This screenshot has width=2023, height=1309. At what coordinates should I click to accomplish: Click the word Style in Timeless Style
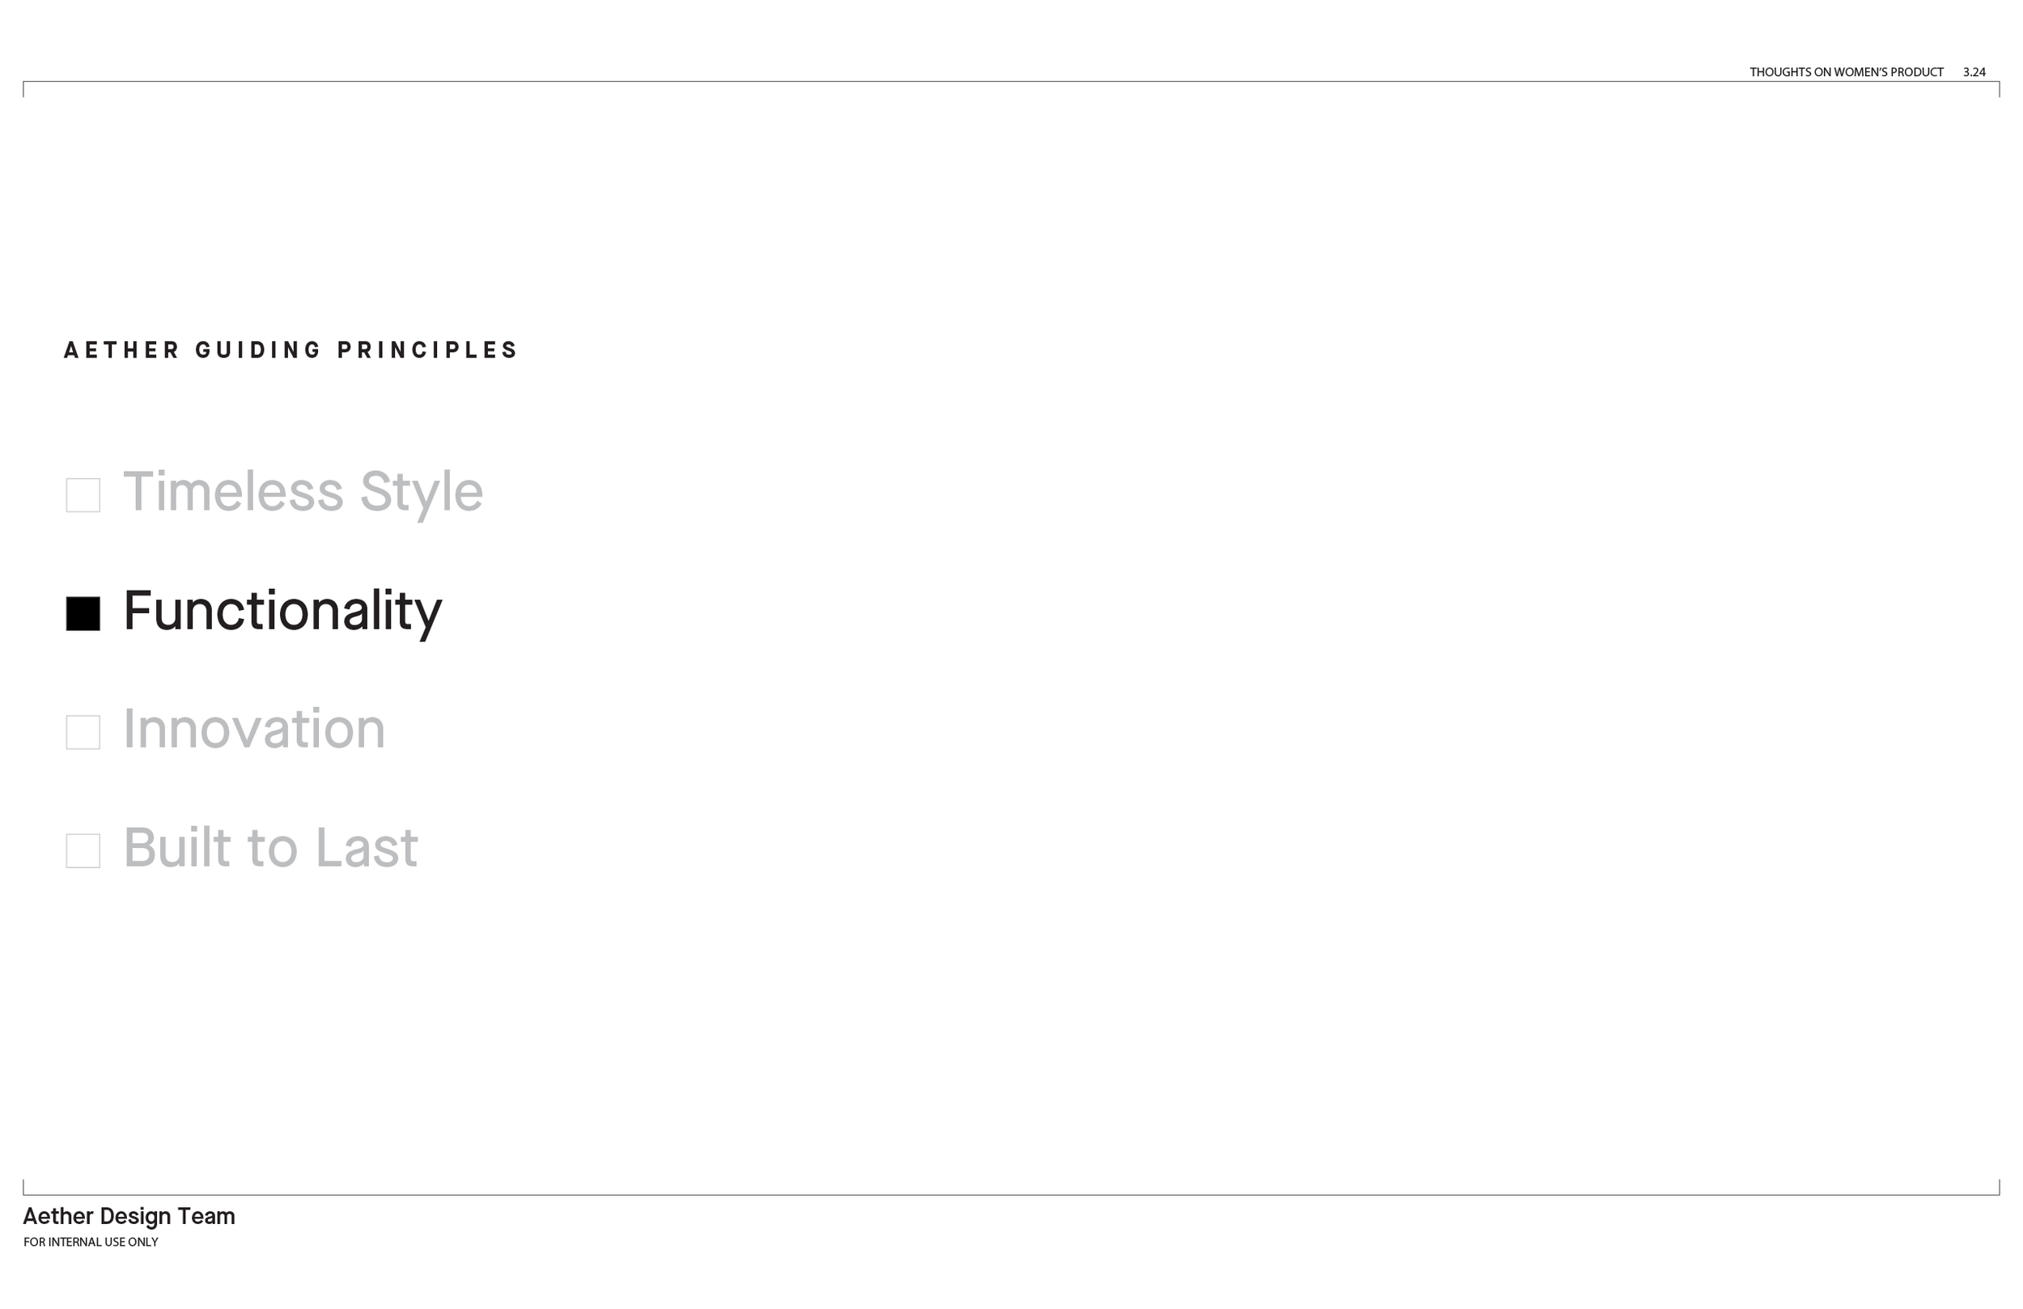(x=422, y=493)
